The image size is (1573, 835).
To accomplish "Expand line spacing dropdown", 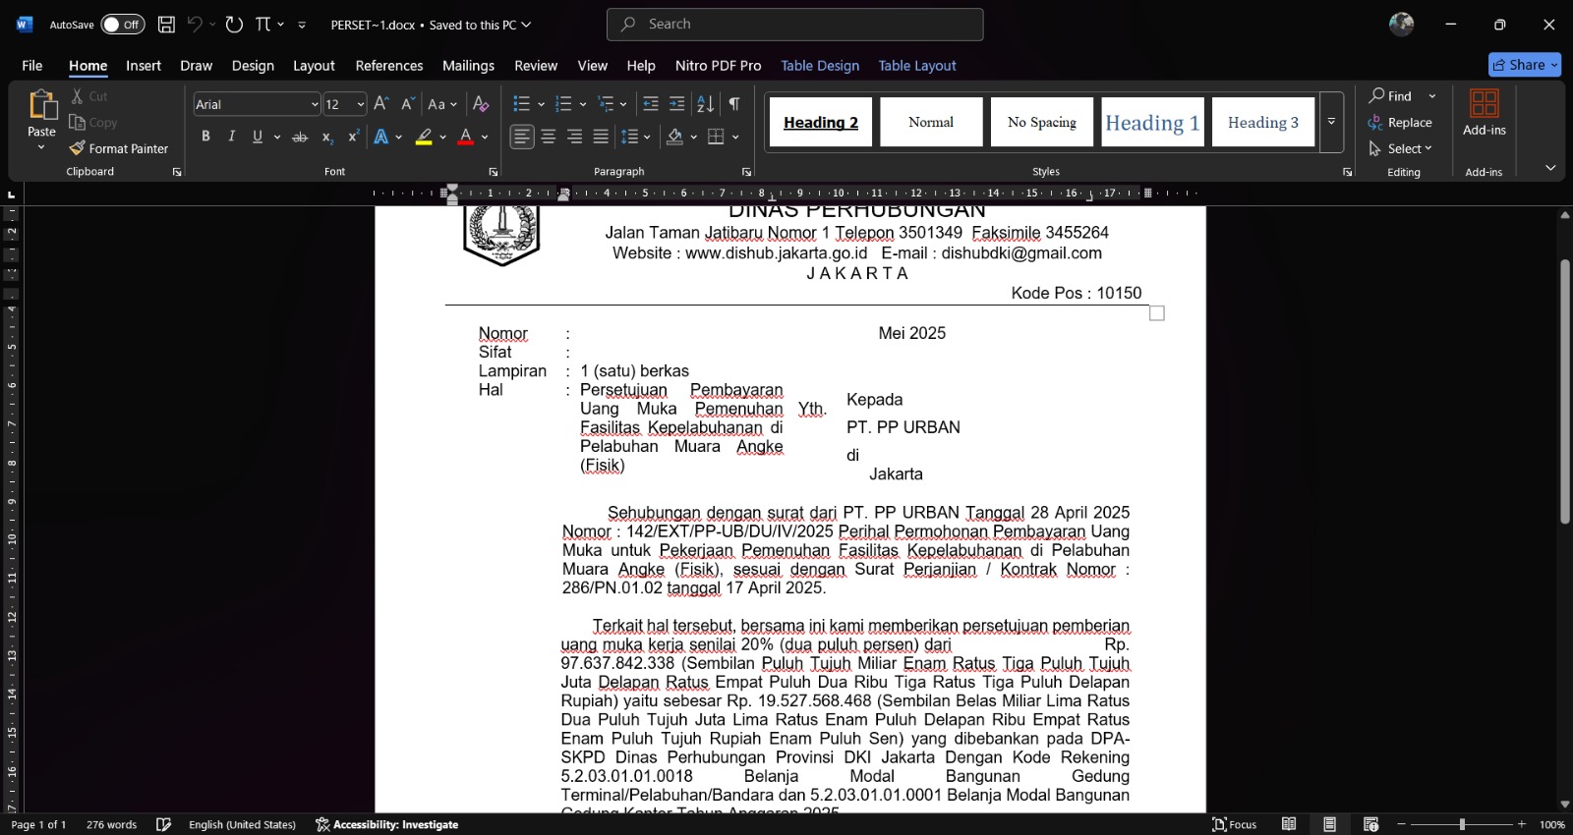I will click(x=647, y=137).
